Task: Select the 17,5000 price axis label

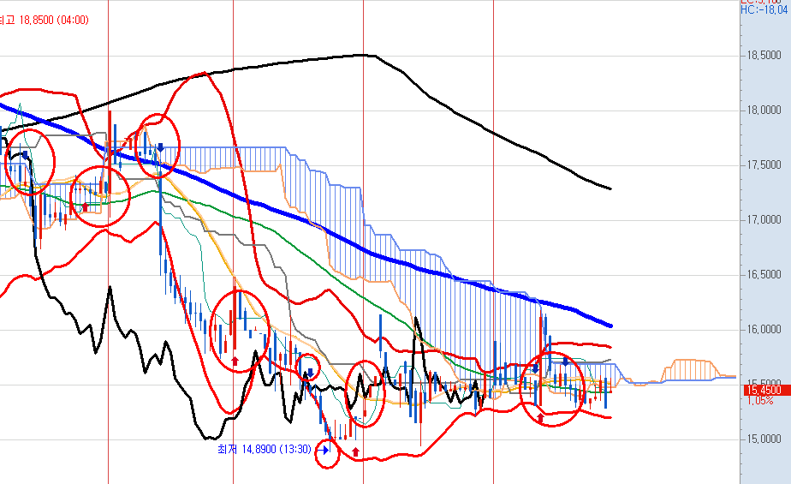Action: 764,165
